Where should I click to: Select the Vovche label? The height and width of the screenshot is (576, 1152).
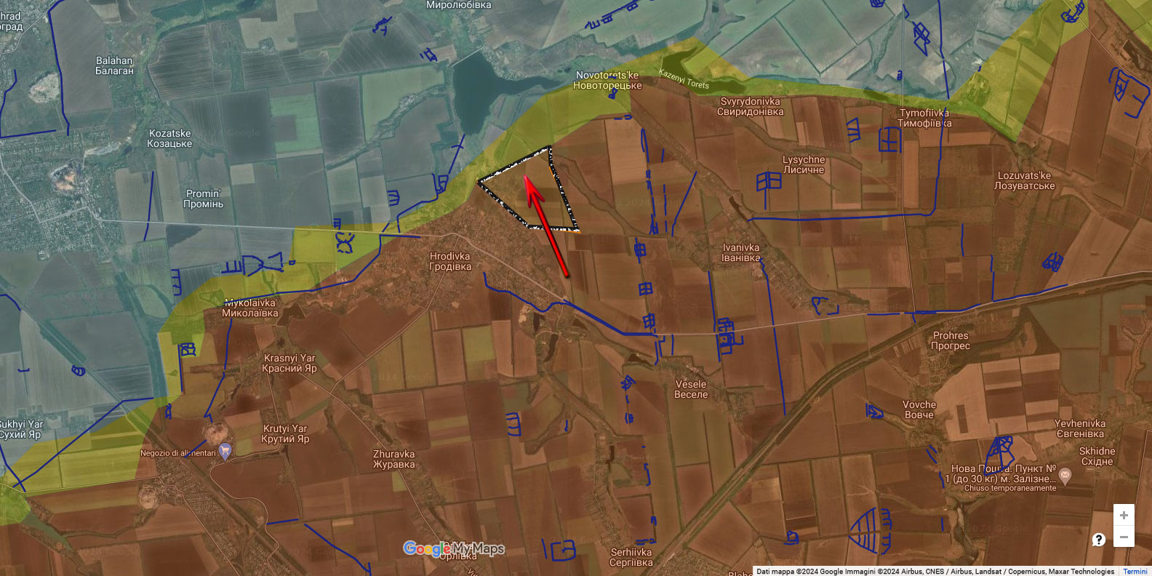[919, 409]
